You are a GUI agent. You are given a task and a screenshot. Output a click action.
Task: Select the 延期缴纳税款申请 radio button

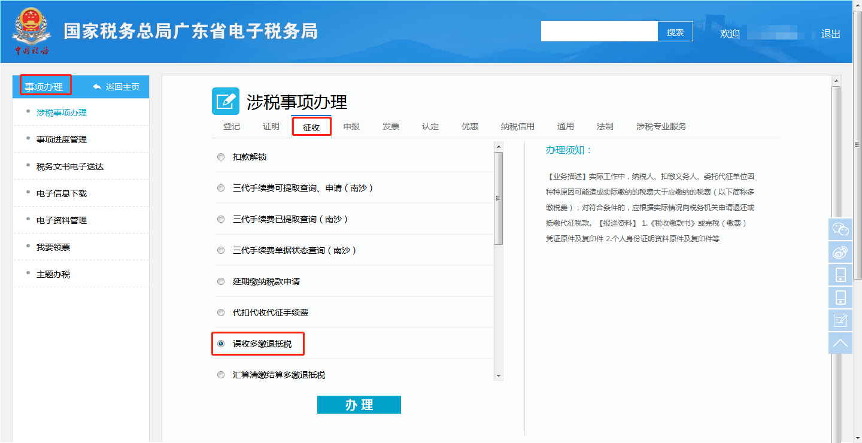(221, 281)
